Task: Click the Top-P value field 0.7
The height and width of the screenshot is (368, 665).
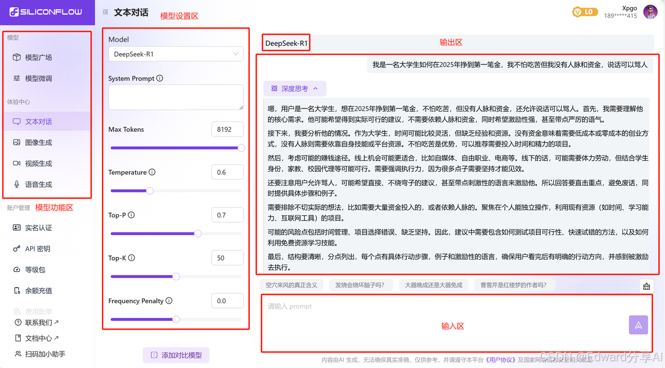Action: [x=228, y=215]
